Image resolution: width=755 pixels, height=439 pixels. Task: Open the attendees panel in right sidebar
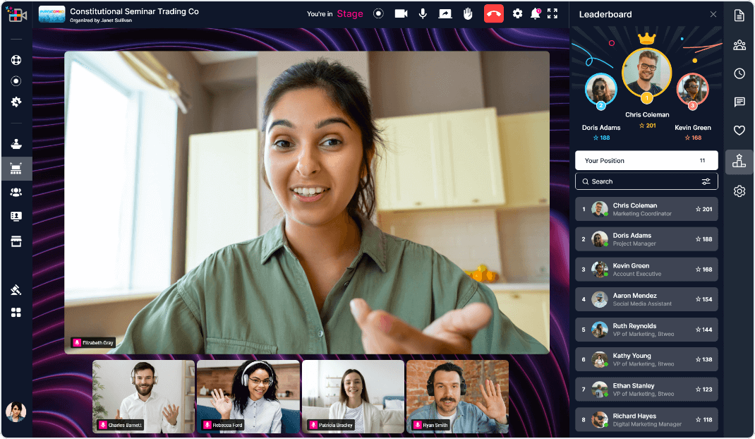coord(739,45)
